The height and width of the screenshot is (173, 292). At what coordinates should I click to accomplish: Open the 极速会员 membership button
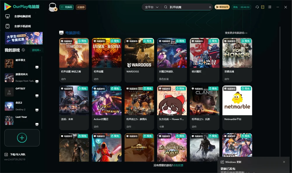click(222, 7)
